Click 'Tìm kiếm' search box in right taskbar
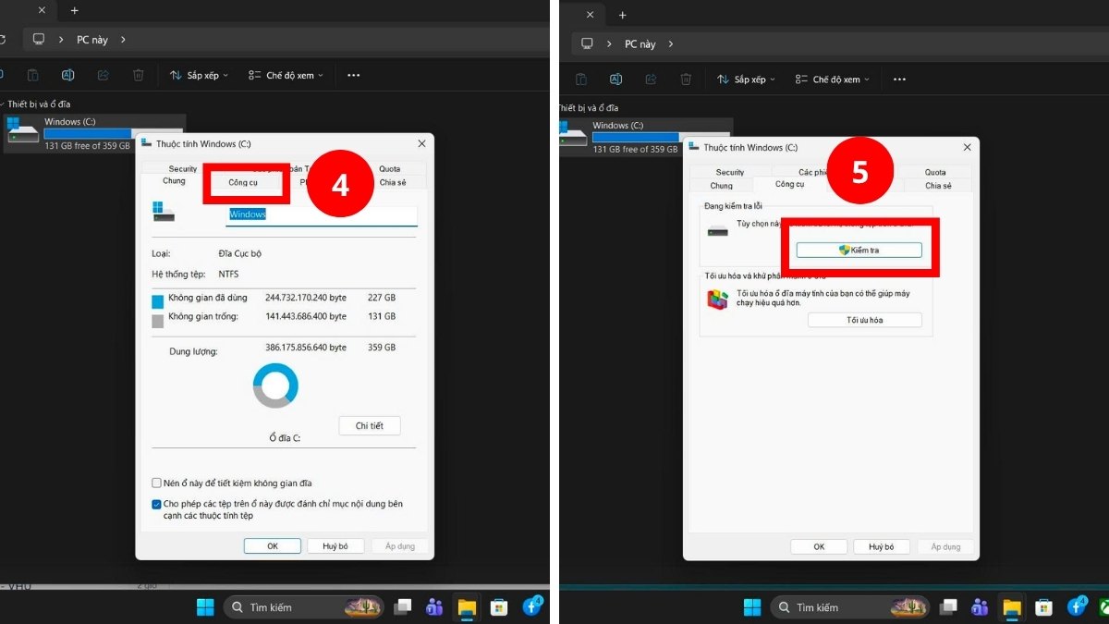The width and height of the screenshot is (1109, 624). [850, 606]
